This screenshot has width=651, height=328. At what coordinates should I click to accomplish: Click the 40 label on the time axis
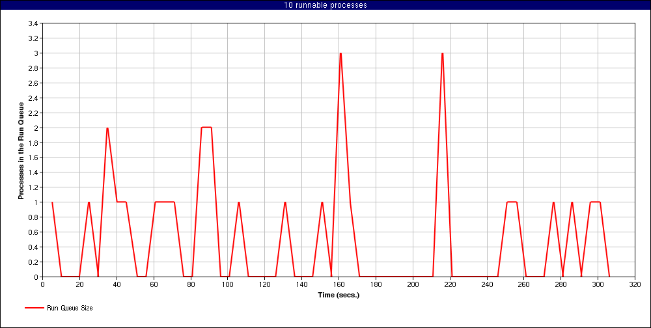[117, 284]
